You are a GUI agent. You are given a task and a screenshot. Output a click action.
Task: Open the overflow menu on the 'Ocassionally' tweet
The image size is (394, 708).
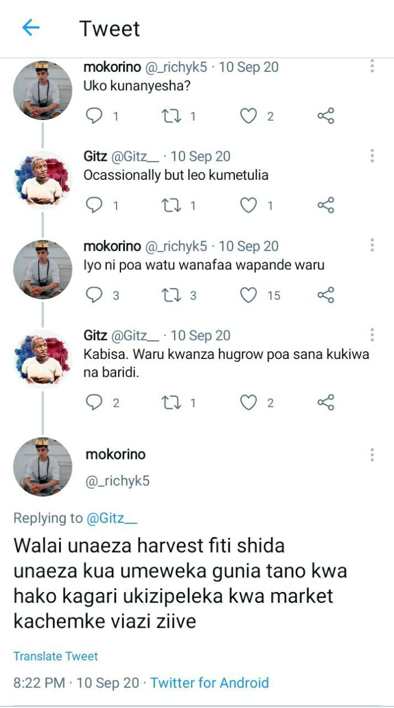372,156
